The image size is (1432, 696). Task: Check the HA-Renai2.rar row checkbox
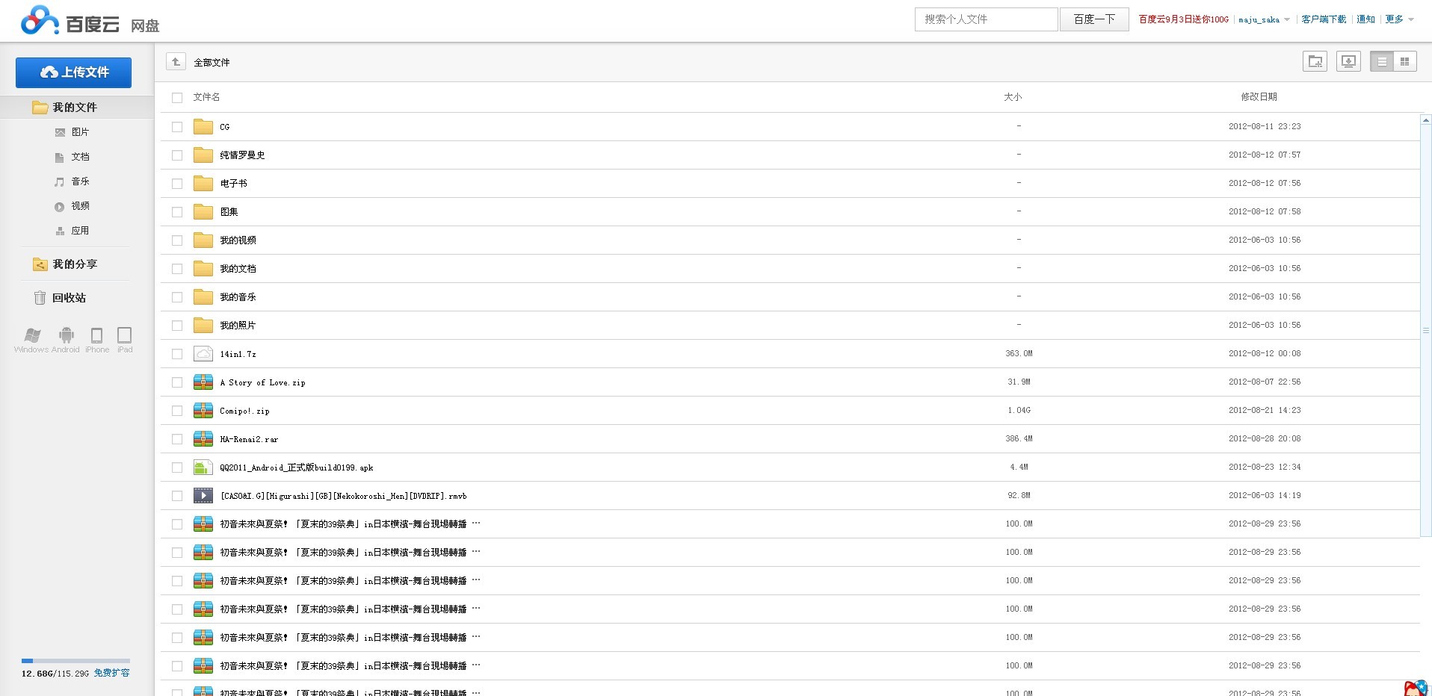pos(177,439)
